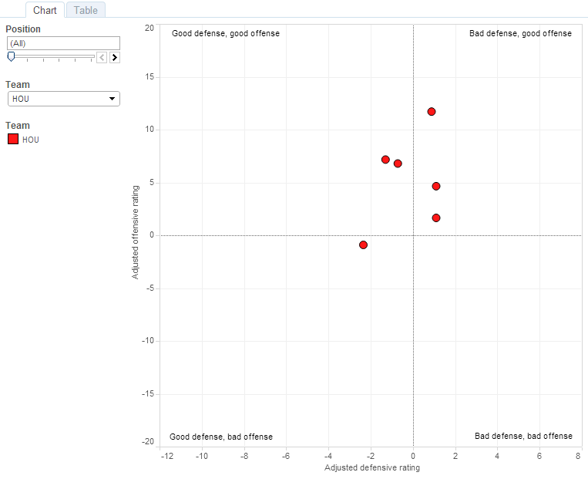The width and height of the screenshot is (588, 479).
Task: Switch to the Chart tab
Action: click(x=45, y=10)
